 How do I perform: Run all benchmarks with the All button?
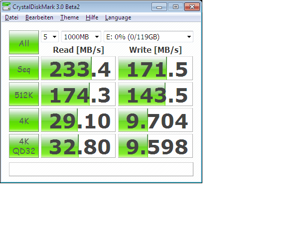pos(24,42)
